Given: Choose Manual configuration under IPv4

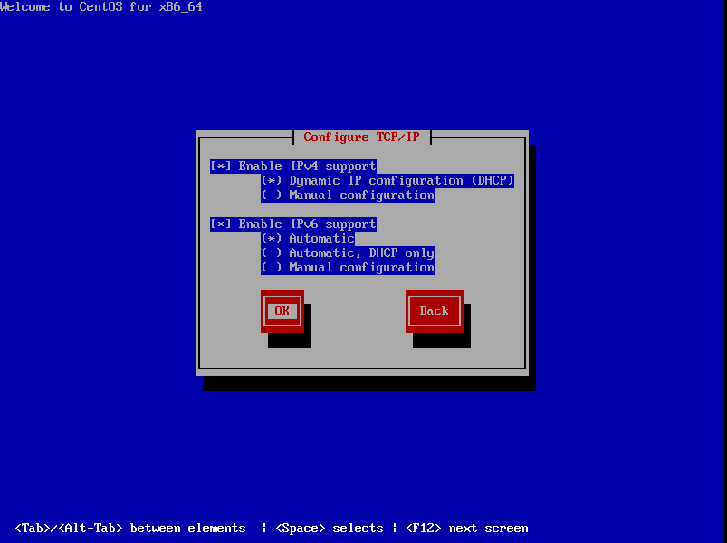Looking at the screenshot, I should pos(348,195).
